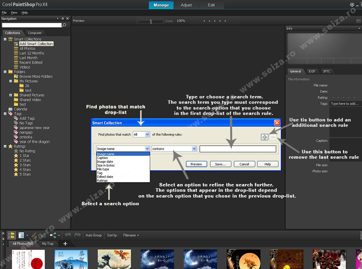
Task: Click the Zoom slider handle in the Preview bar
Action: 151,21
